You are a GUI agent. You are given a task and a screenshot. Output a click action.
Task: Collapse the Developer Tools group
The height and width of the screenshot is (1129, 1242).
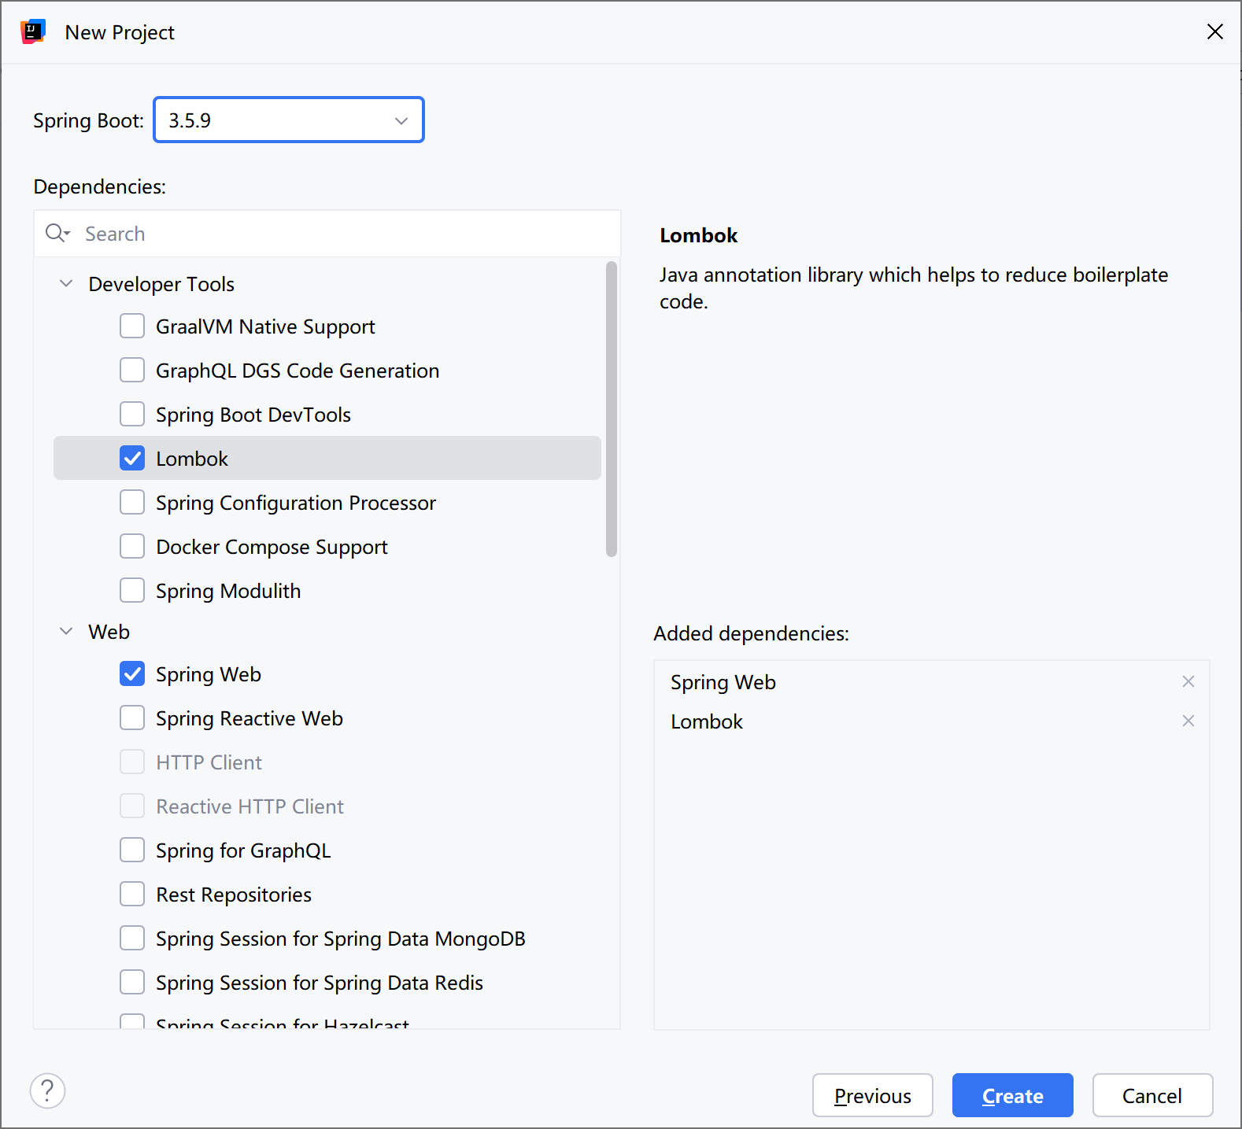pos(67,283)
